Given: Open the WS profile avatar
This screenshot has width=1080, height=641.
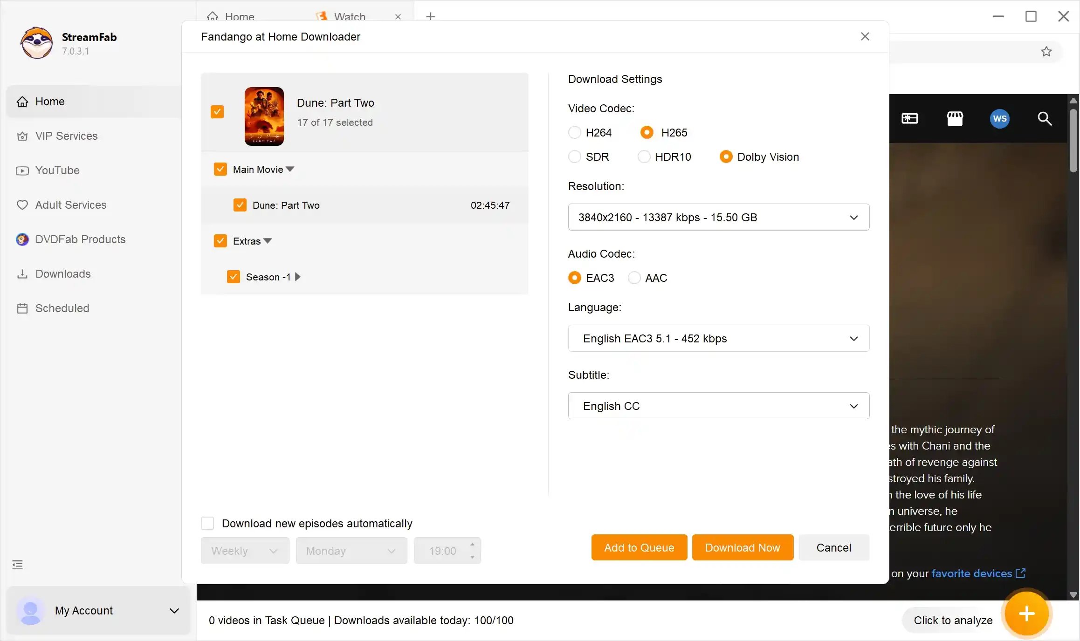Looking at the screenshot, I should 1000,118.
